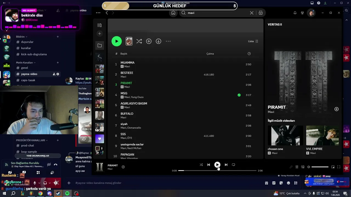This screenshot has height=197, width=351.
Task: Open Spotify notifications bell
Action: pyautogui.click(x=295, y=13)
